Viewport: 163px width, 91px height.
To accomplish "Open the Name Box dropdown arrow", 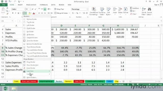I will [12, 21].
